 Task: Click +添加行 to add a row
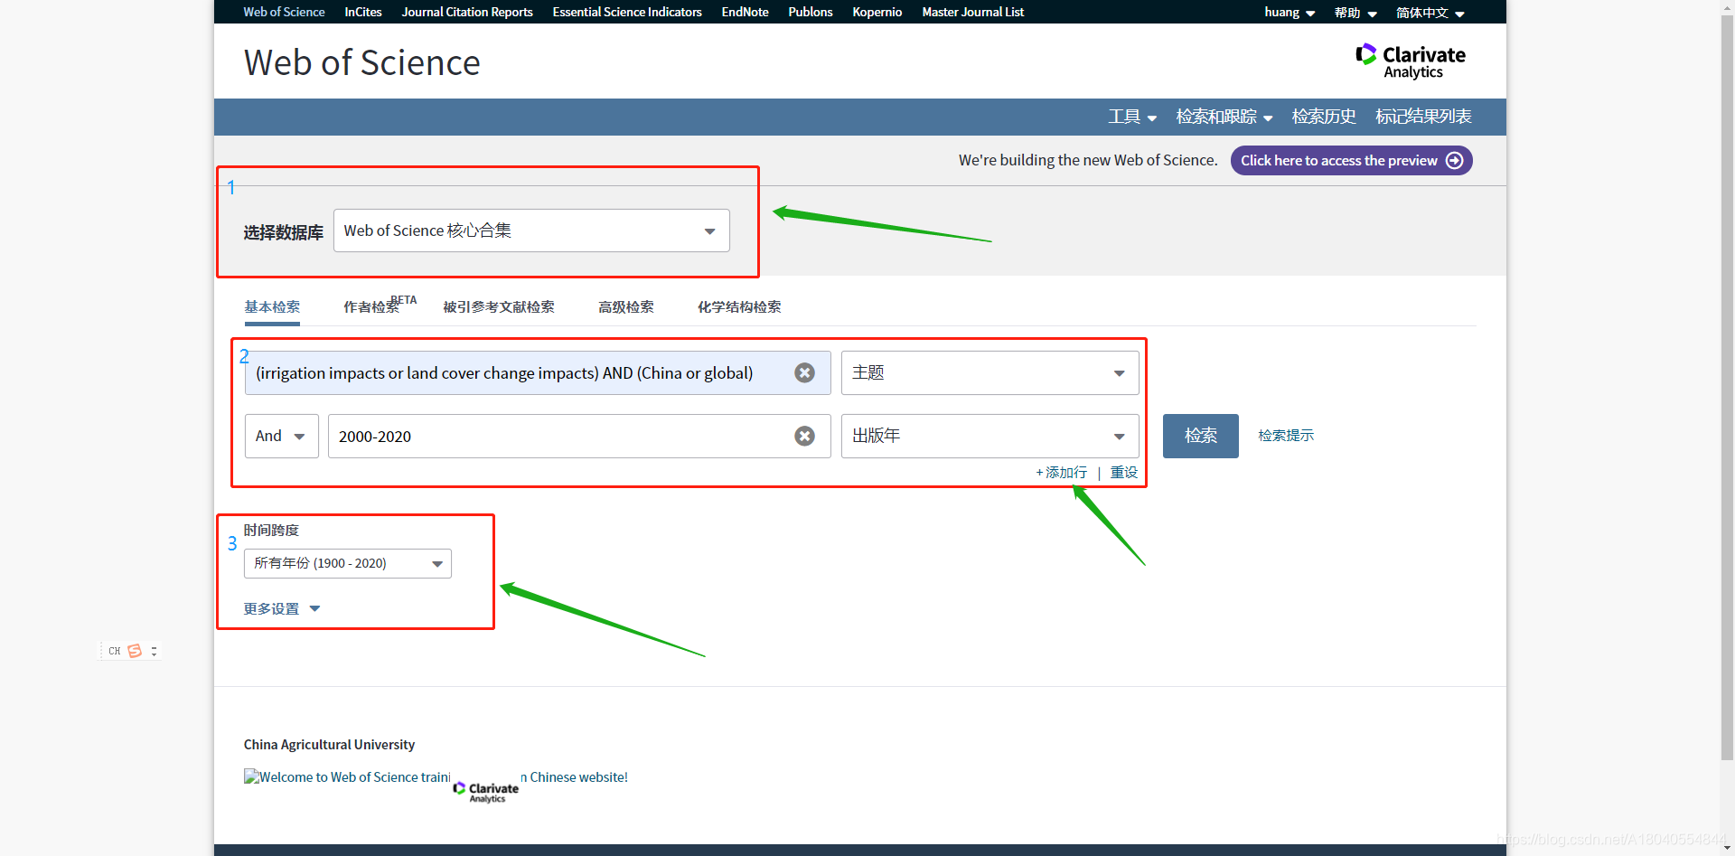point(1062,473)
